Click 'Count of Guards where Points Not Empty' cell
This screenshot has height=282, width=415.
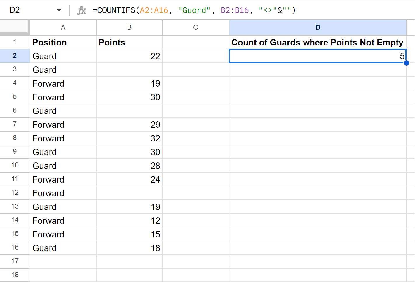tap(318, 42)
